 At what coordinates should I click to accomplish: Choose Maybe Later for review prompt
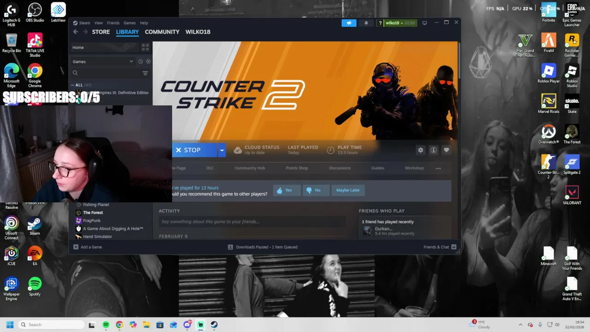pyautogui.click(x=348, y=190)
